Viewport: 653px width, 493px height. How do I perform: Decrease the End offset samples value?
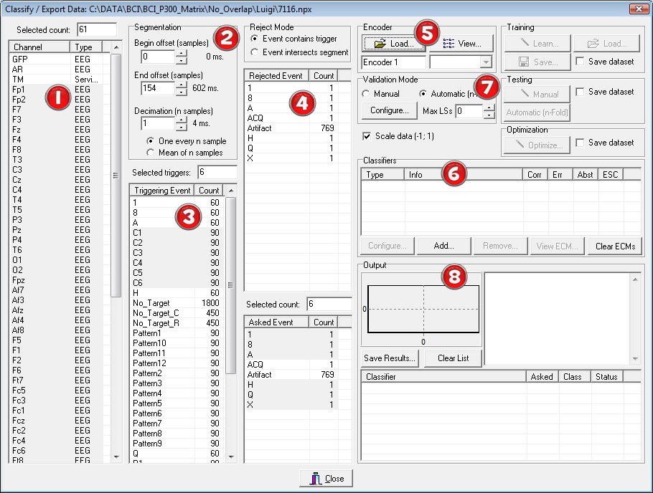click(181, 92)
